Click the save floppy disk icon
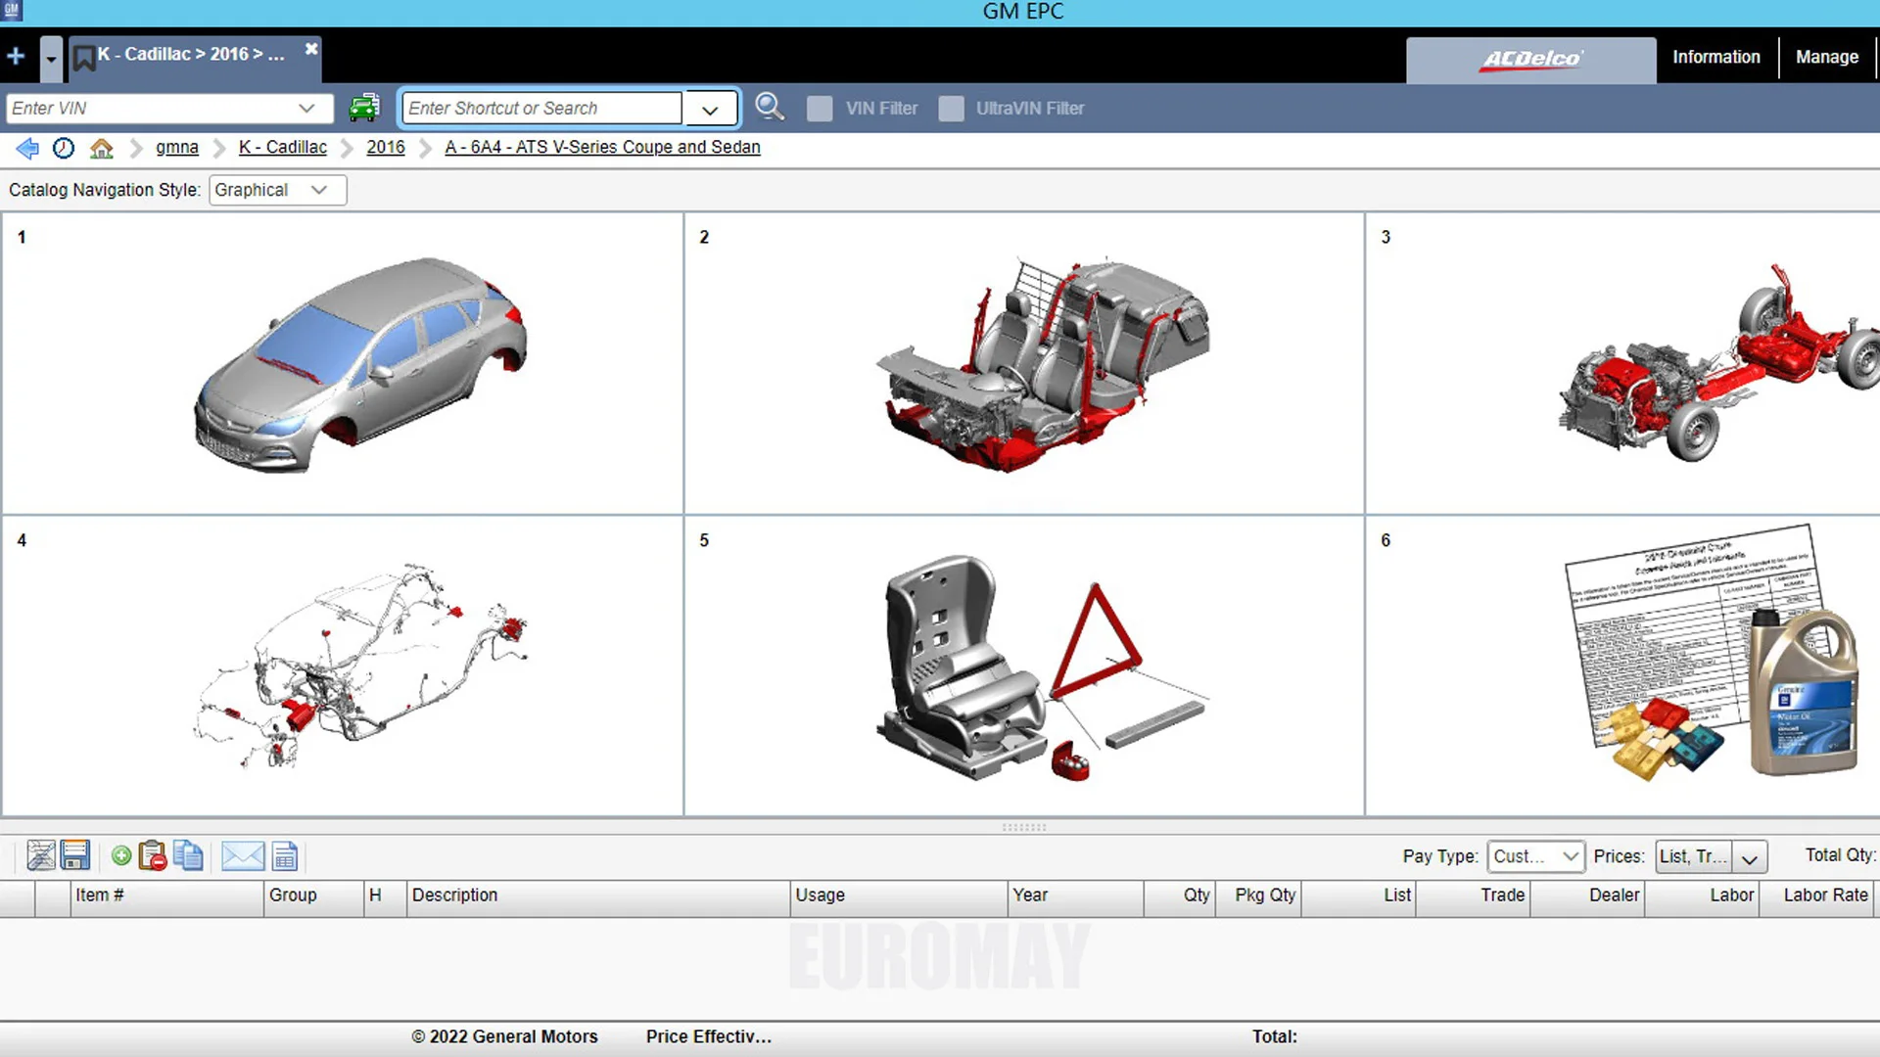The image size is (1880, 1057). 75,856
